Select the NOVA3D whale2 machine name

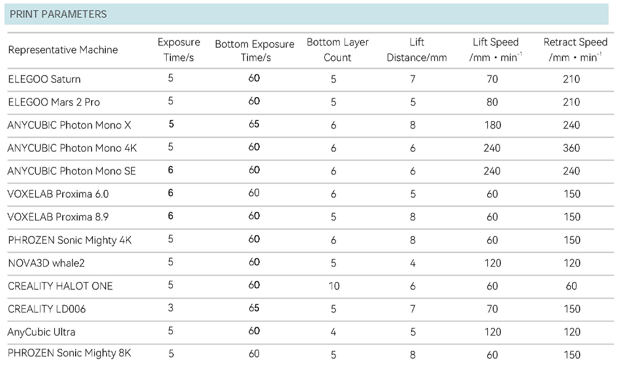46,263
